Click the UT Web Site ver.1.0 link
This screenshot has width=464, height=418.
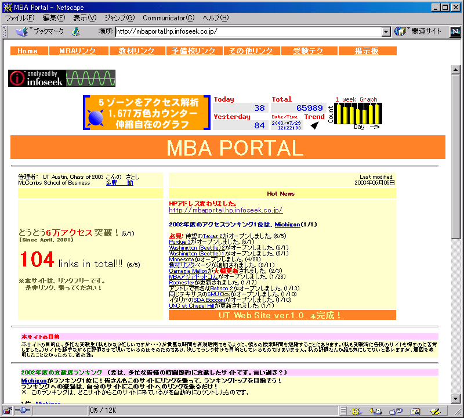tap(281, 315)
